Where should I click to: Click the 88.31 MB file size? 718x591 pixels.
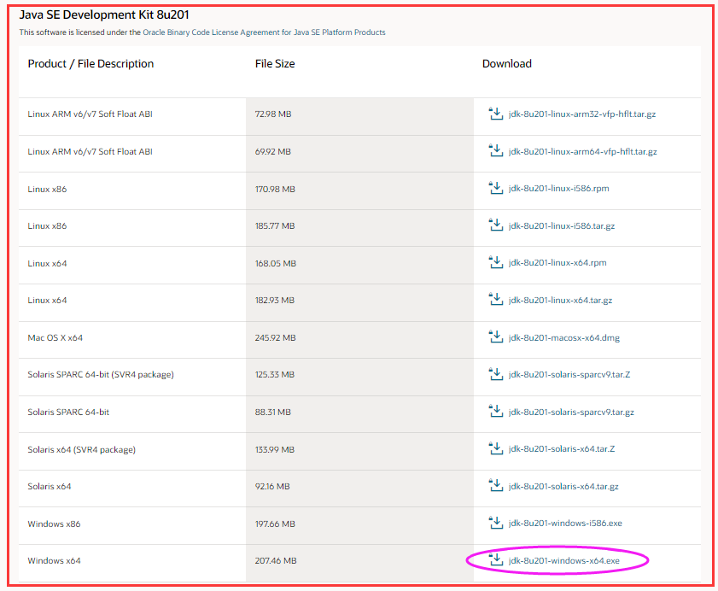pos(273,412)
